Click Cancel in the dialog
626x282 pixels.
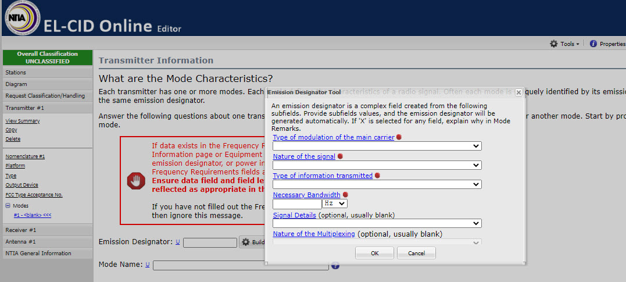click(416, 253)
